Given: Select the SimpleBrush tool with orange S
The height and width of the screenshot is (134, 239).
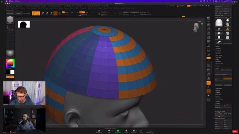Looking at the screenshot, I should pos(227,29).
